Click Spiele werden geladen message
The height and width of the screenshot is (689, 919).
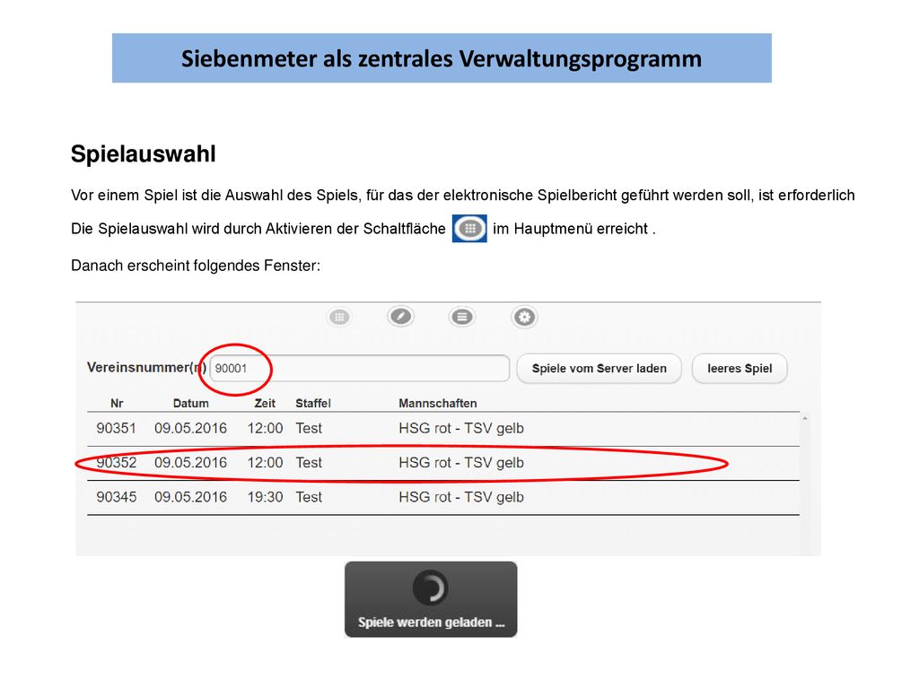coord(432,623)
